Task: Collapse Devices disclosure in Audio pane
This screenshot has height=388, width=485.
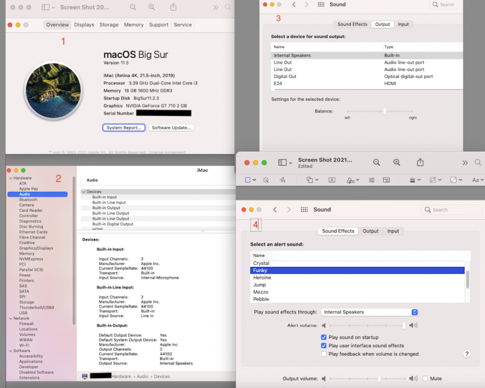Action: [x=83, y=192]
